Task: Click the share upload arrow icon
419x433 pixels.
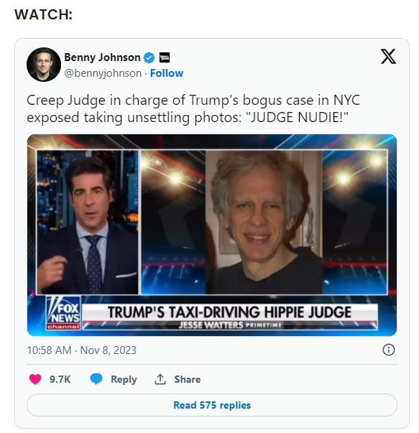Action: pyautogui.click(x=160, y=379)
